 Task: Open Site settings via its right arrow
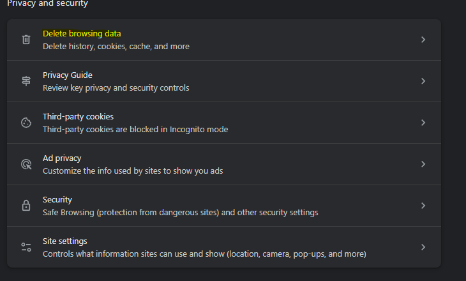pos(423,247)
